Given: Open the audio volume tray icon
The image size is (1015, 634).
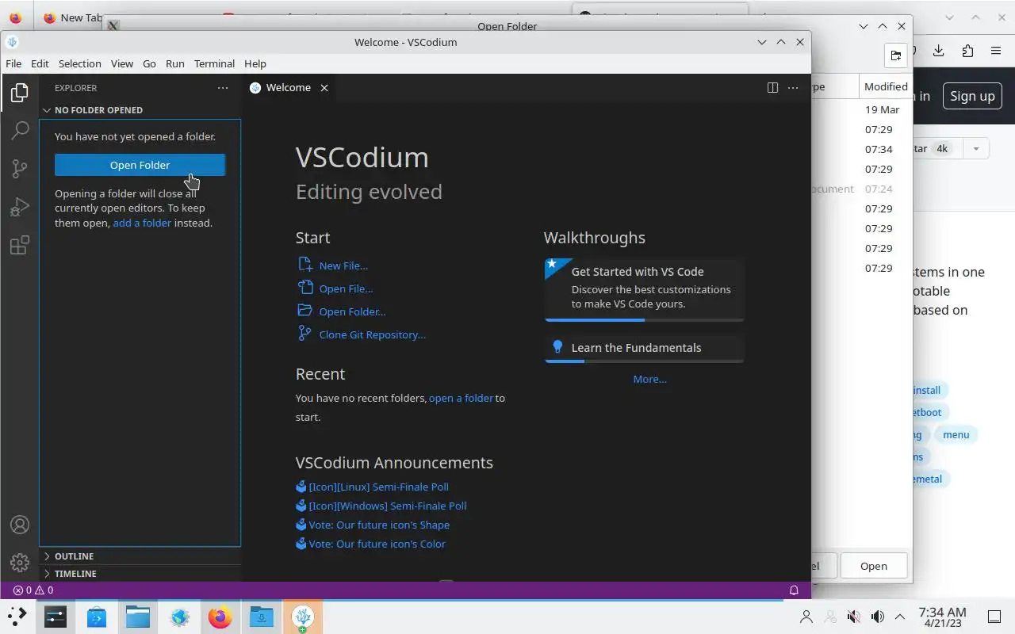Looking at the screenshot, I should (877, 617).
